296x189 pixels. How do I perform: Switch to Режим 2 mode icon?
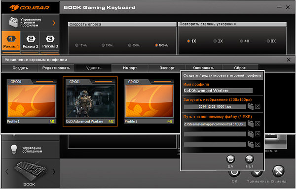(31, 39)
